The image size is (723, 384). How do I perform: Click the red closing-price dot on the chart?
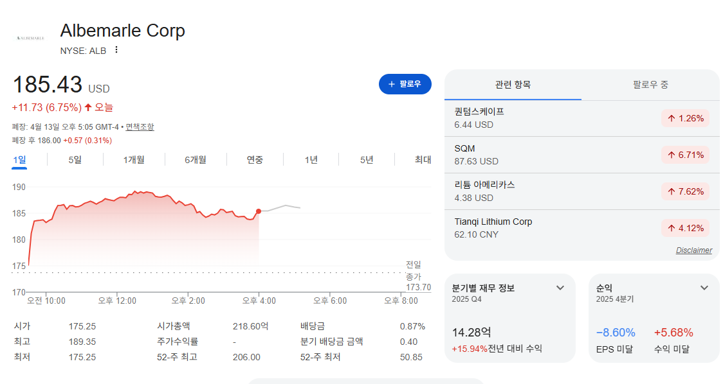259,211
